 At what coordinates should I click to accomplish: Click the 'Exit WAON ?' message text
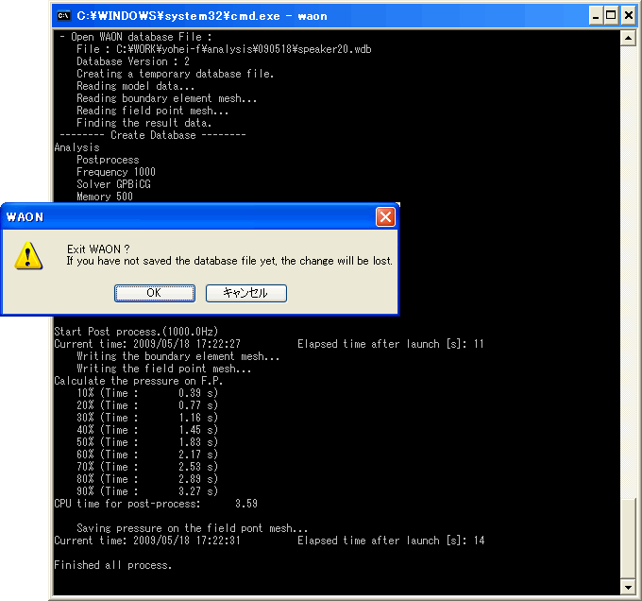[x=98, y=249]
